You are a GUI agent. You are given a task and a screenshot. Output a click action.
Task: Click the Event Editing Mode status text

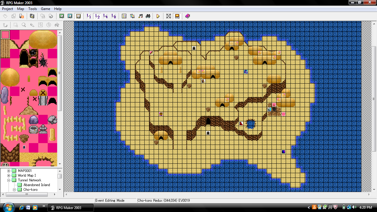pos(110,201)
